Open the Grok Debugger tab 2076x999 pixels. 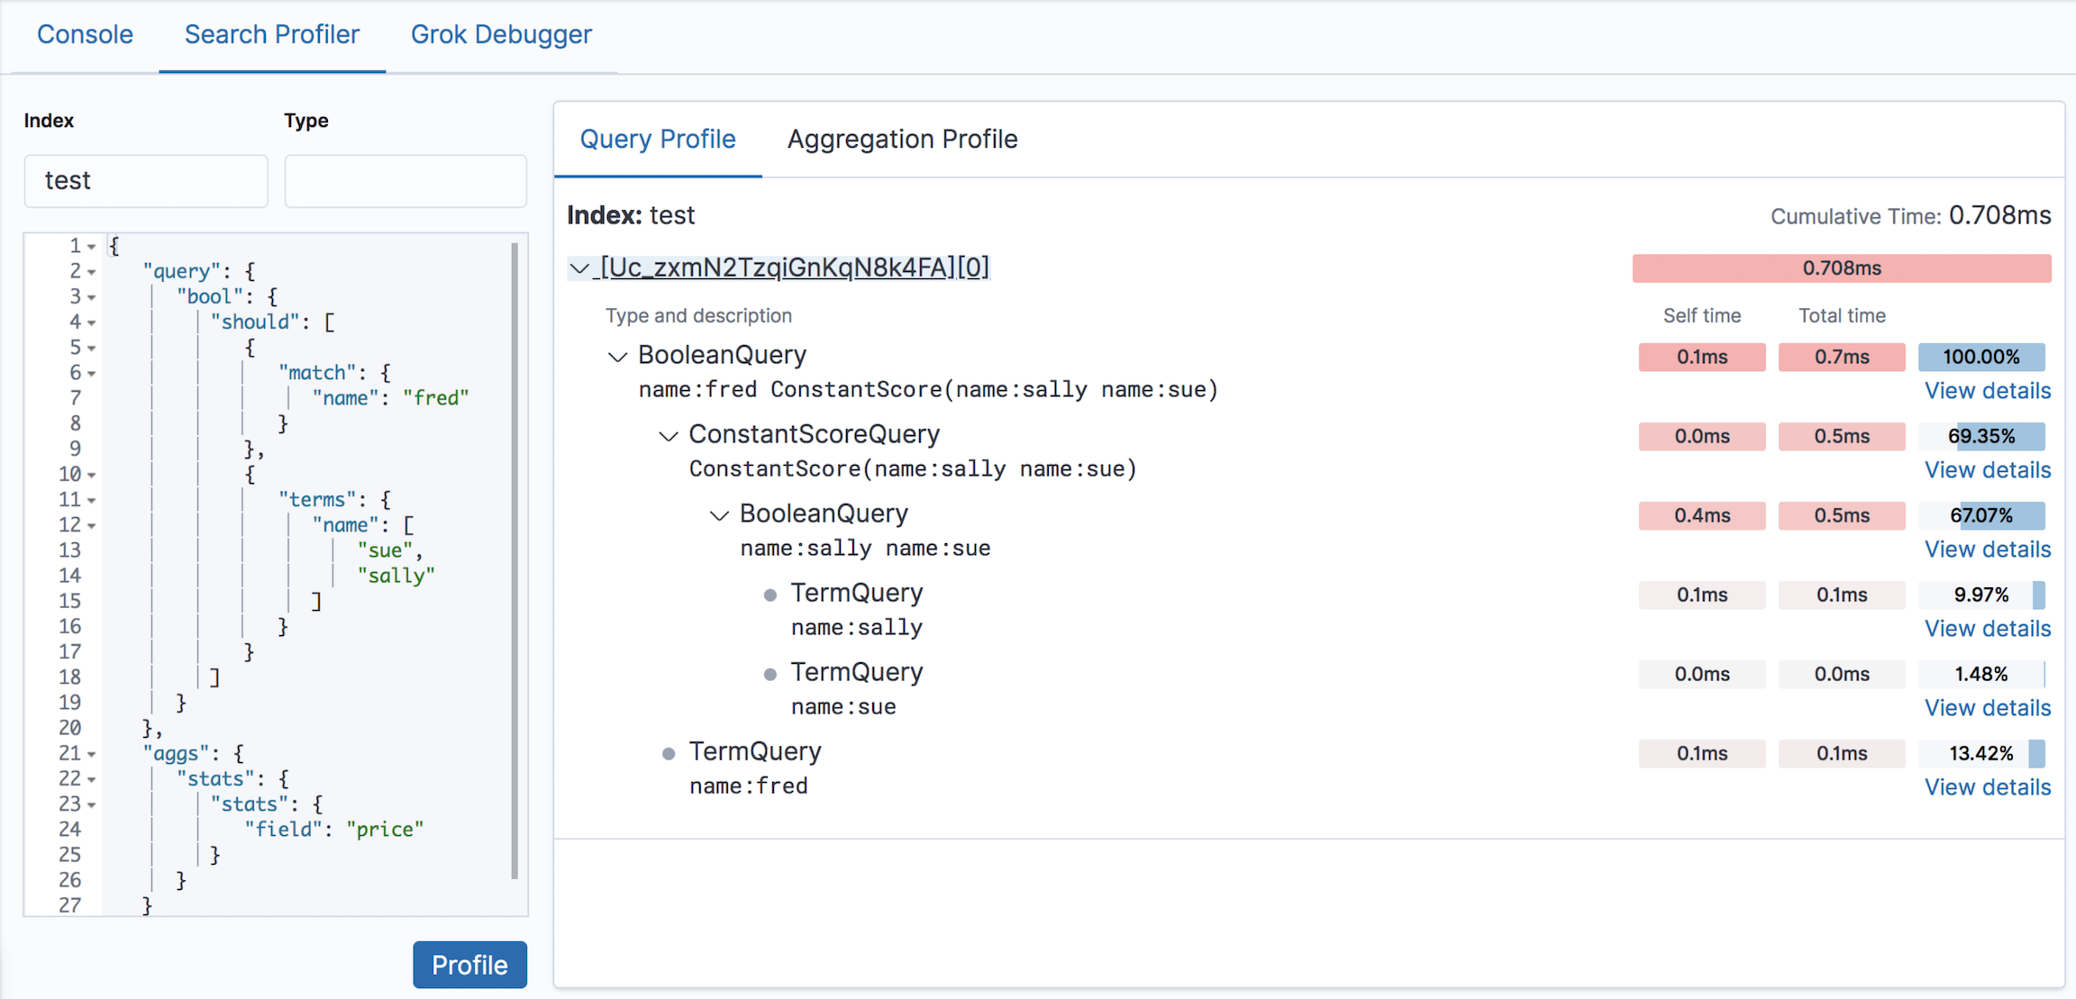coord(501,34)
